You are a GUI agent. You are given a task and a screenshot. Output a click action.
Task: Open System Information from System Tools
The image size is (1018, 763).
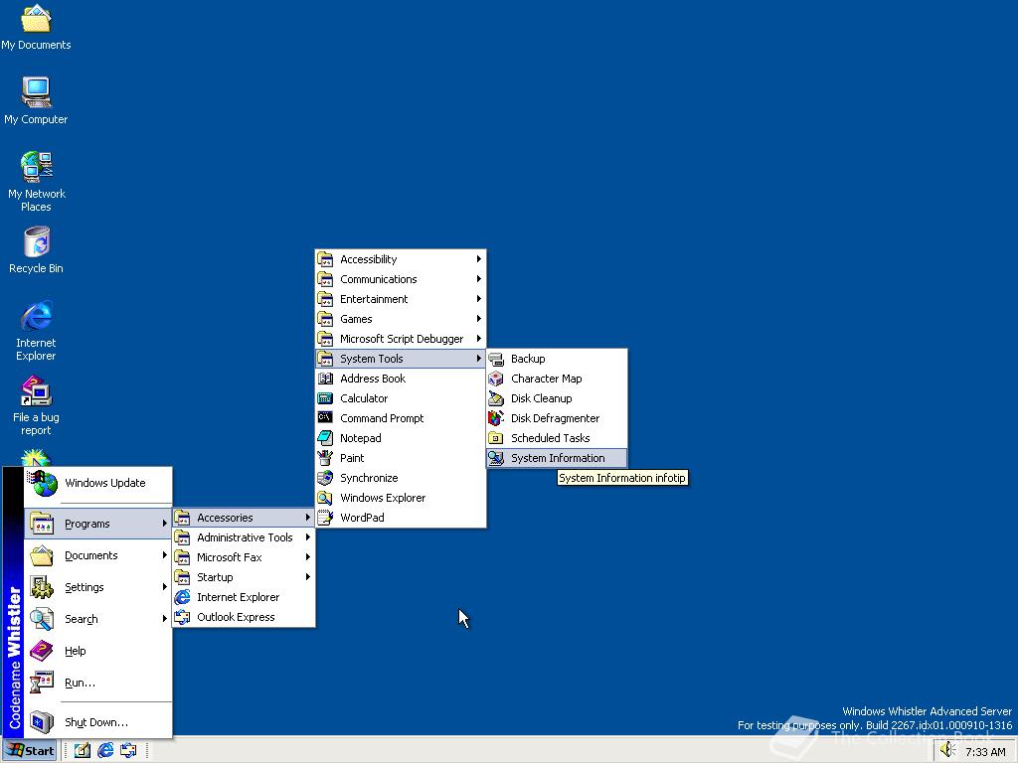[557, 458]
